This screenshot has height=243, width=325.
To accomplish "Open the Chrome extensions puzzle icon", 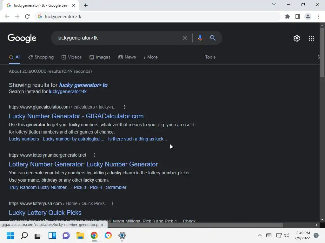I will (x=288, y=16).
